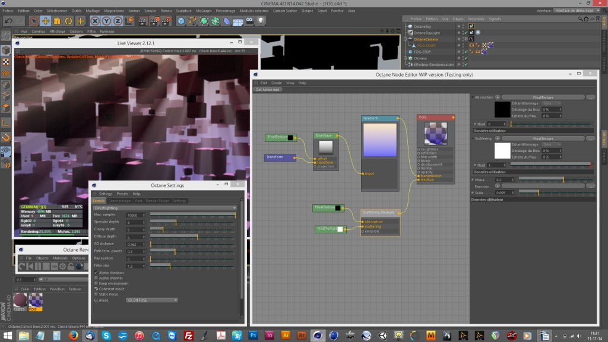Click the Photoshop icon in the taskbar

point(253,335)
